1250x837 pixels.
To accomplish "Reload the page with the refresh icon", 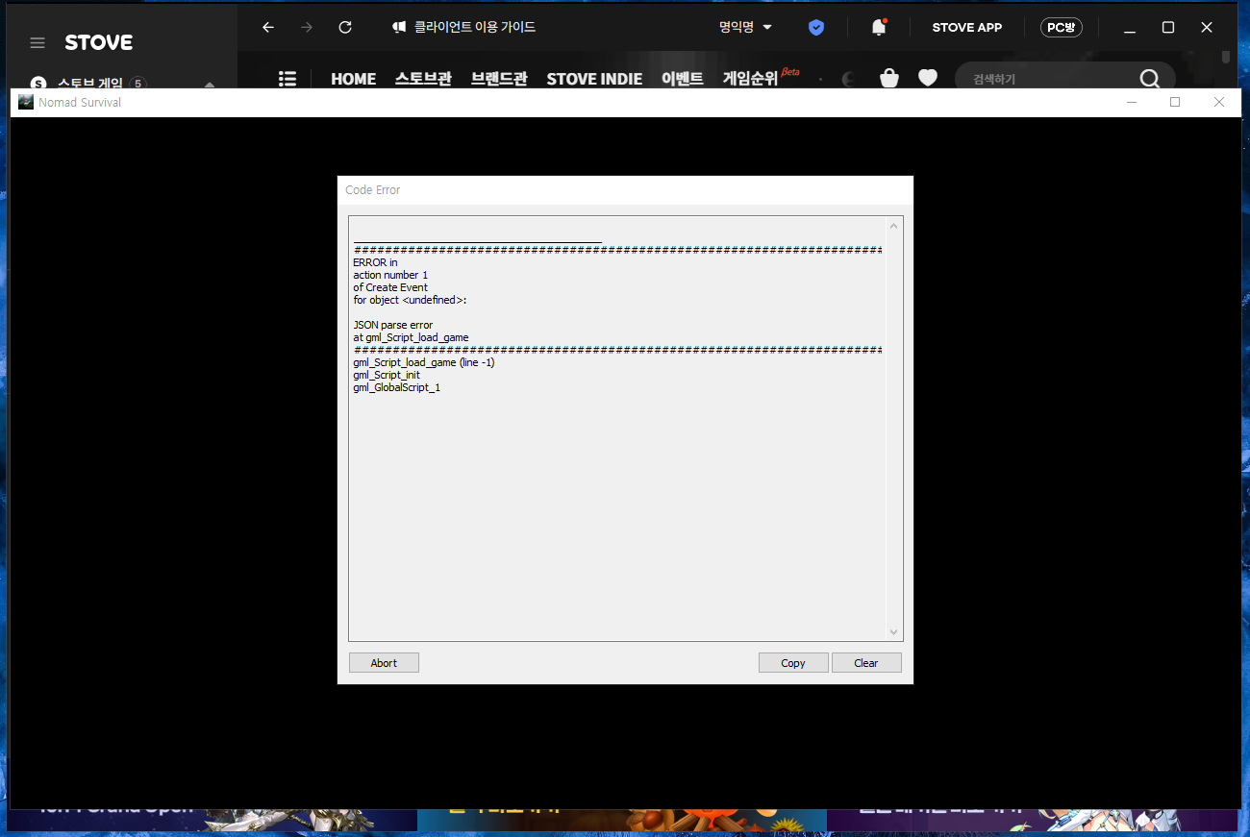I will click(x=345, y=28).
